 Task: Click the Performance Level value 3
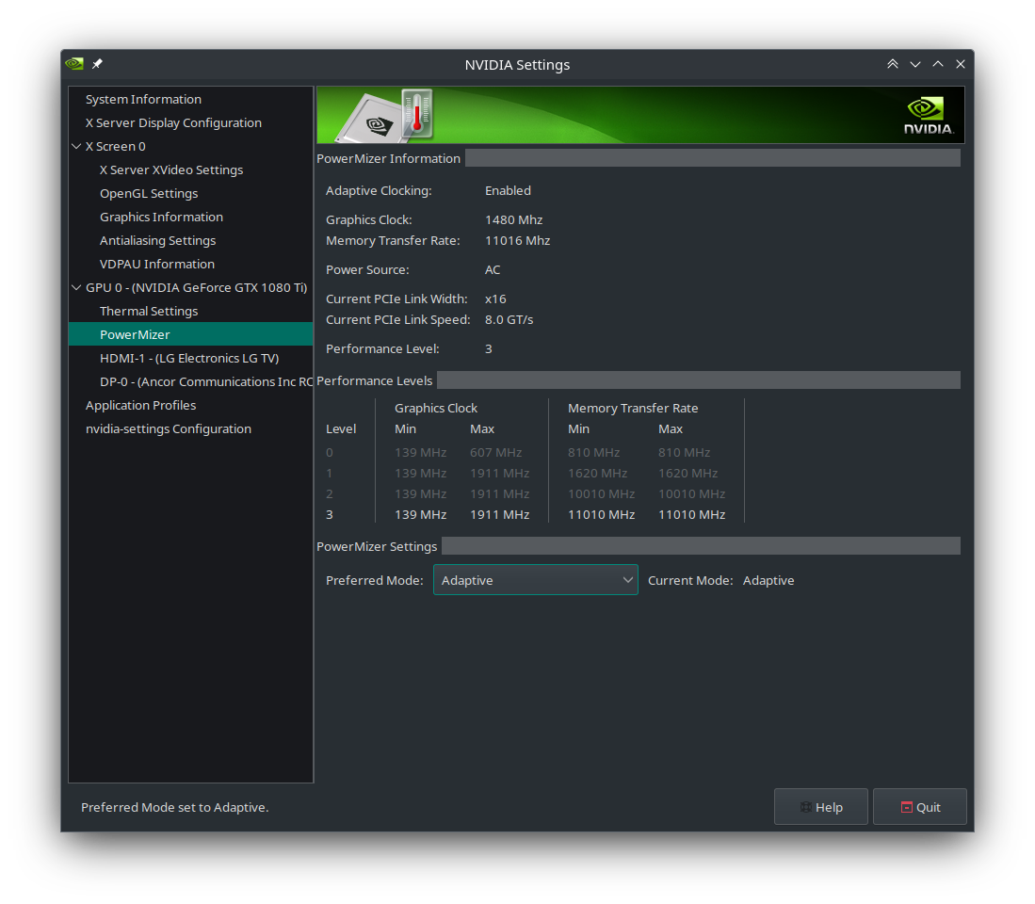[x=489, y=349]
